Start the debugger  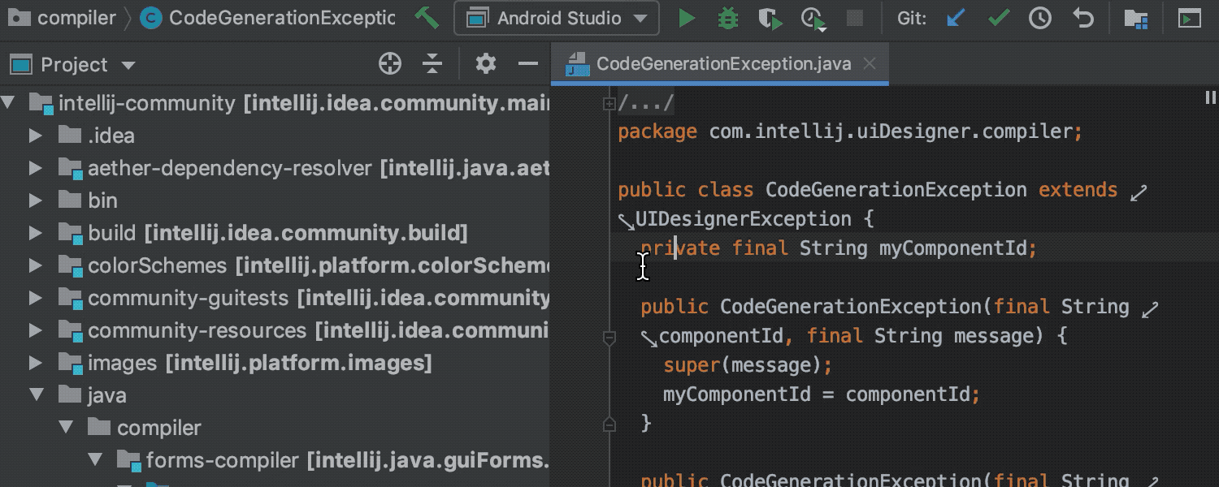click(727, 18)
